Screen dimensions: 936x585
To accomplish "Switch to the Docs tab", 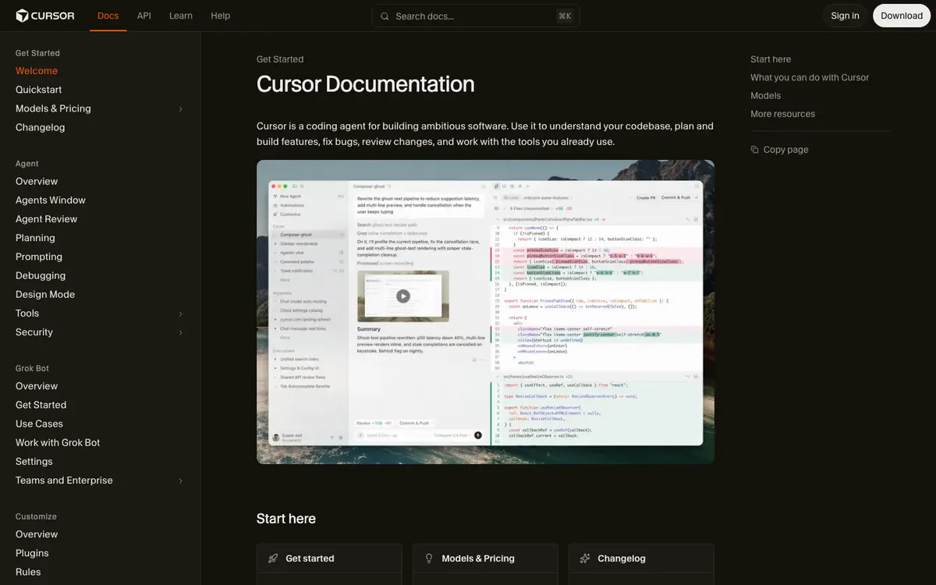I will (108, 16).
